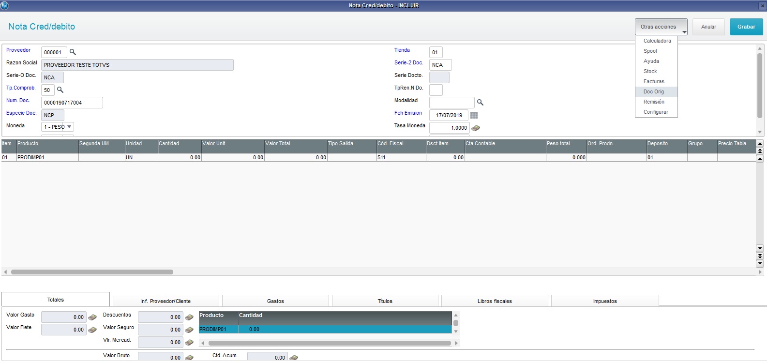767x363 pixels.
Task: Click the Valor Total column header
Action: coord(296,147)
